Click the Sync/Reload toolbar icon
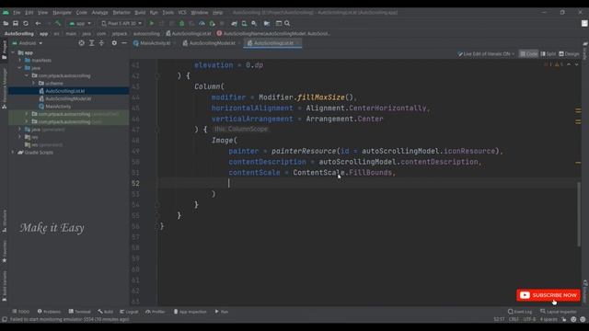 click(26, 23)
